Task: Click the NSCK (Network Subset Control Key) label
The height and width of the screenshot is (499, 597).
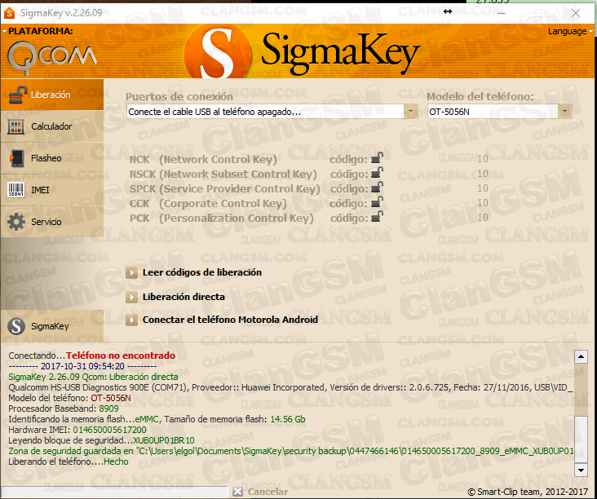Action: pyautogui.click(x=223, y=174)
